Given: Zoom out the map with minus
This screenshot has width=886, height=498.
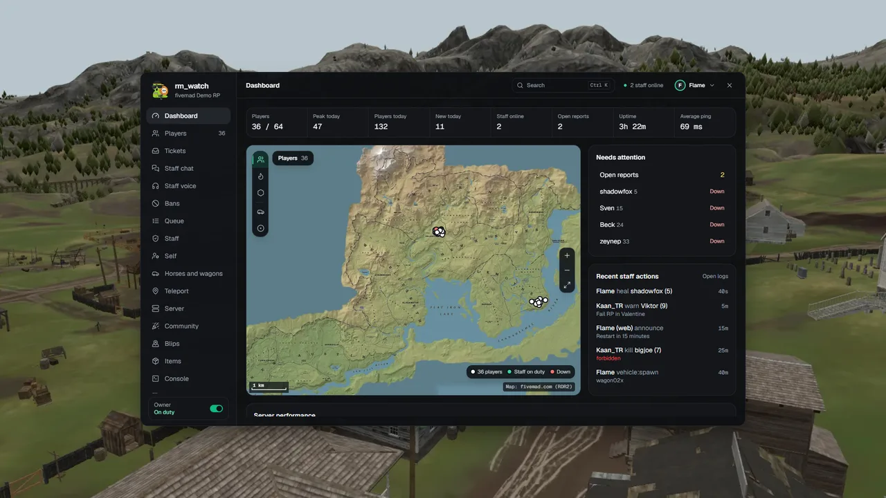Looking at the screenshot, I should [x=567, y=270].
